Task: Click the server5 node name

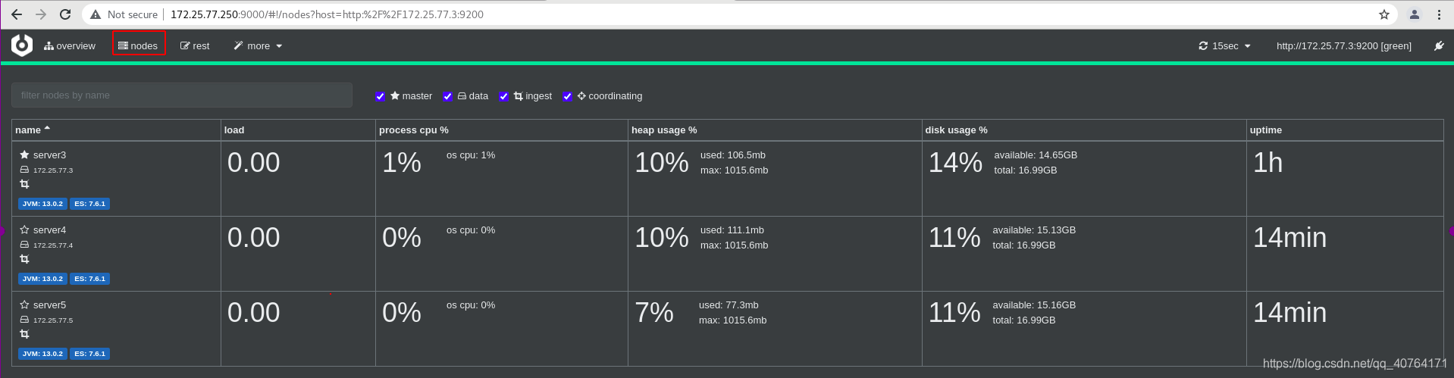Action: point(49,305)
